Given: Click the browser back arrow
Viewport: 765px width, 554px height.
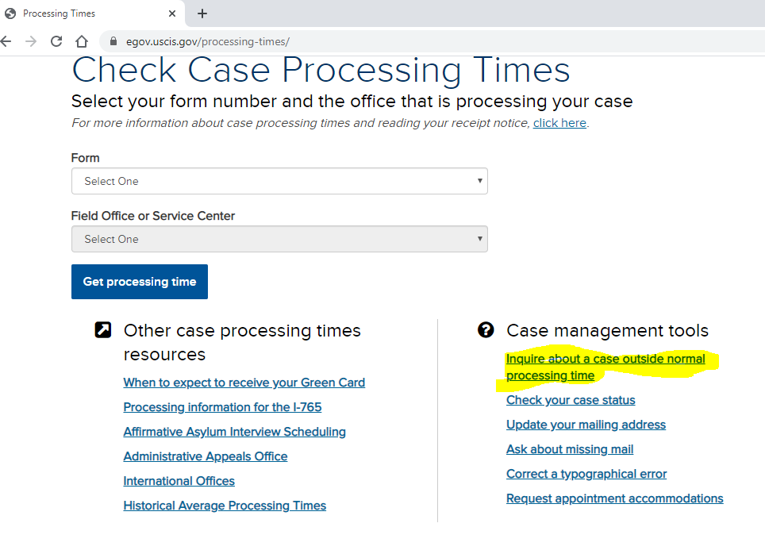Looking at the screenshot, I should 6,41.
